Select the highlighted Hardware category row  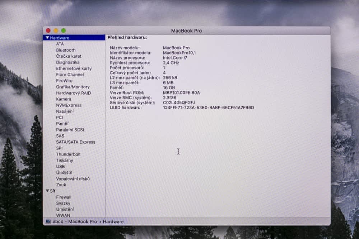pyautogui.click(x=74, y=38)
